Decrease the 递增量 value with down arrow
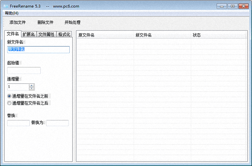Screen dimensions: 252x166 click(31, 88)
